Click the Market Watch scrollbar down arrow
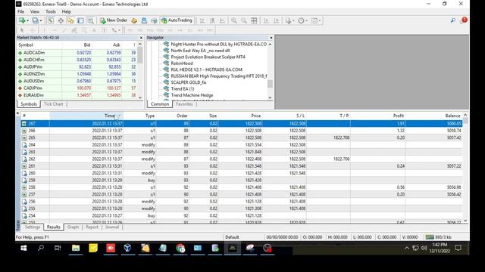This screenshot has width=485, height=272. (x=139, y=97)
